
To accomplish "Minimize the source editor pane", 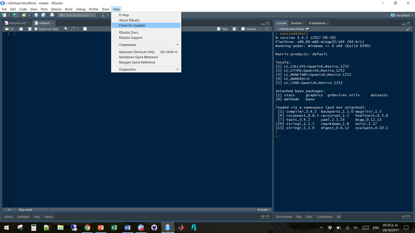I will (x=263, y=24).
